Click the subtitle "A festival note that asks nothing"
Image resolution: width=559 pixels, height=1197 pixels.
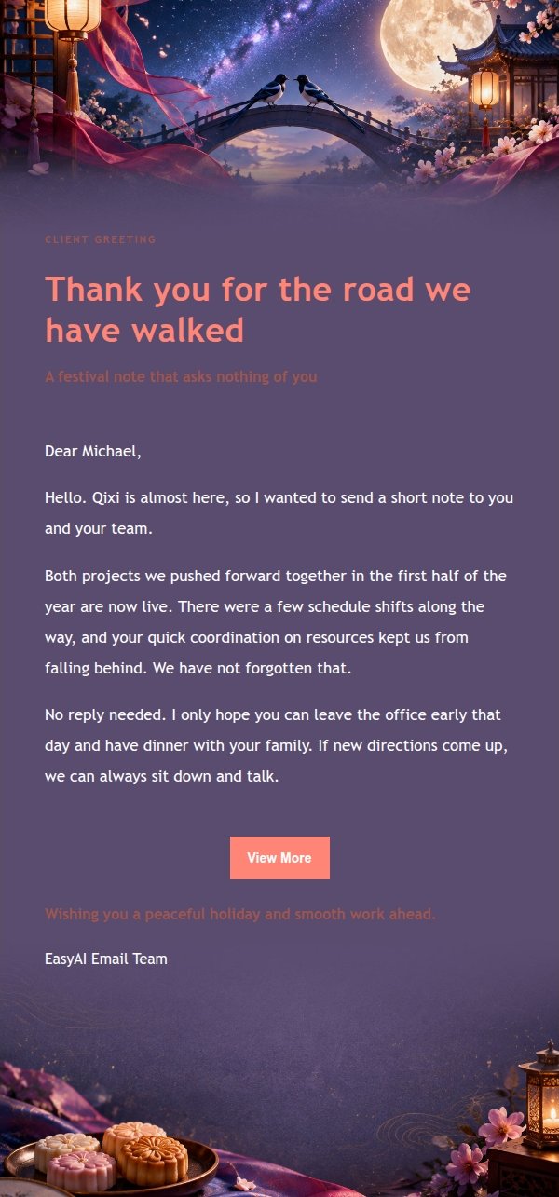click(x=181, y=377)
